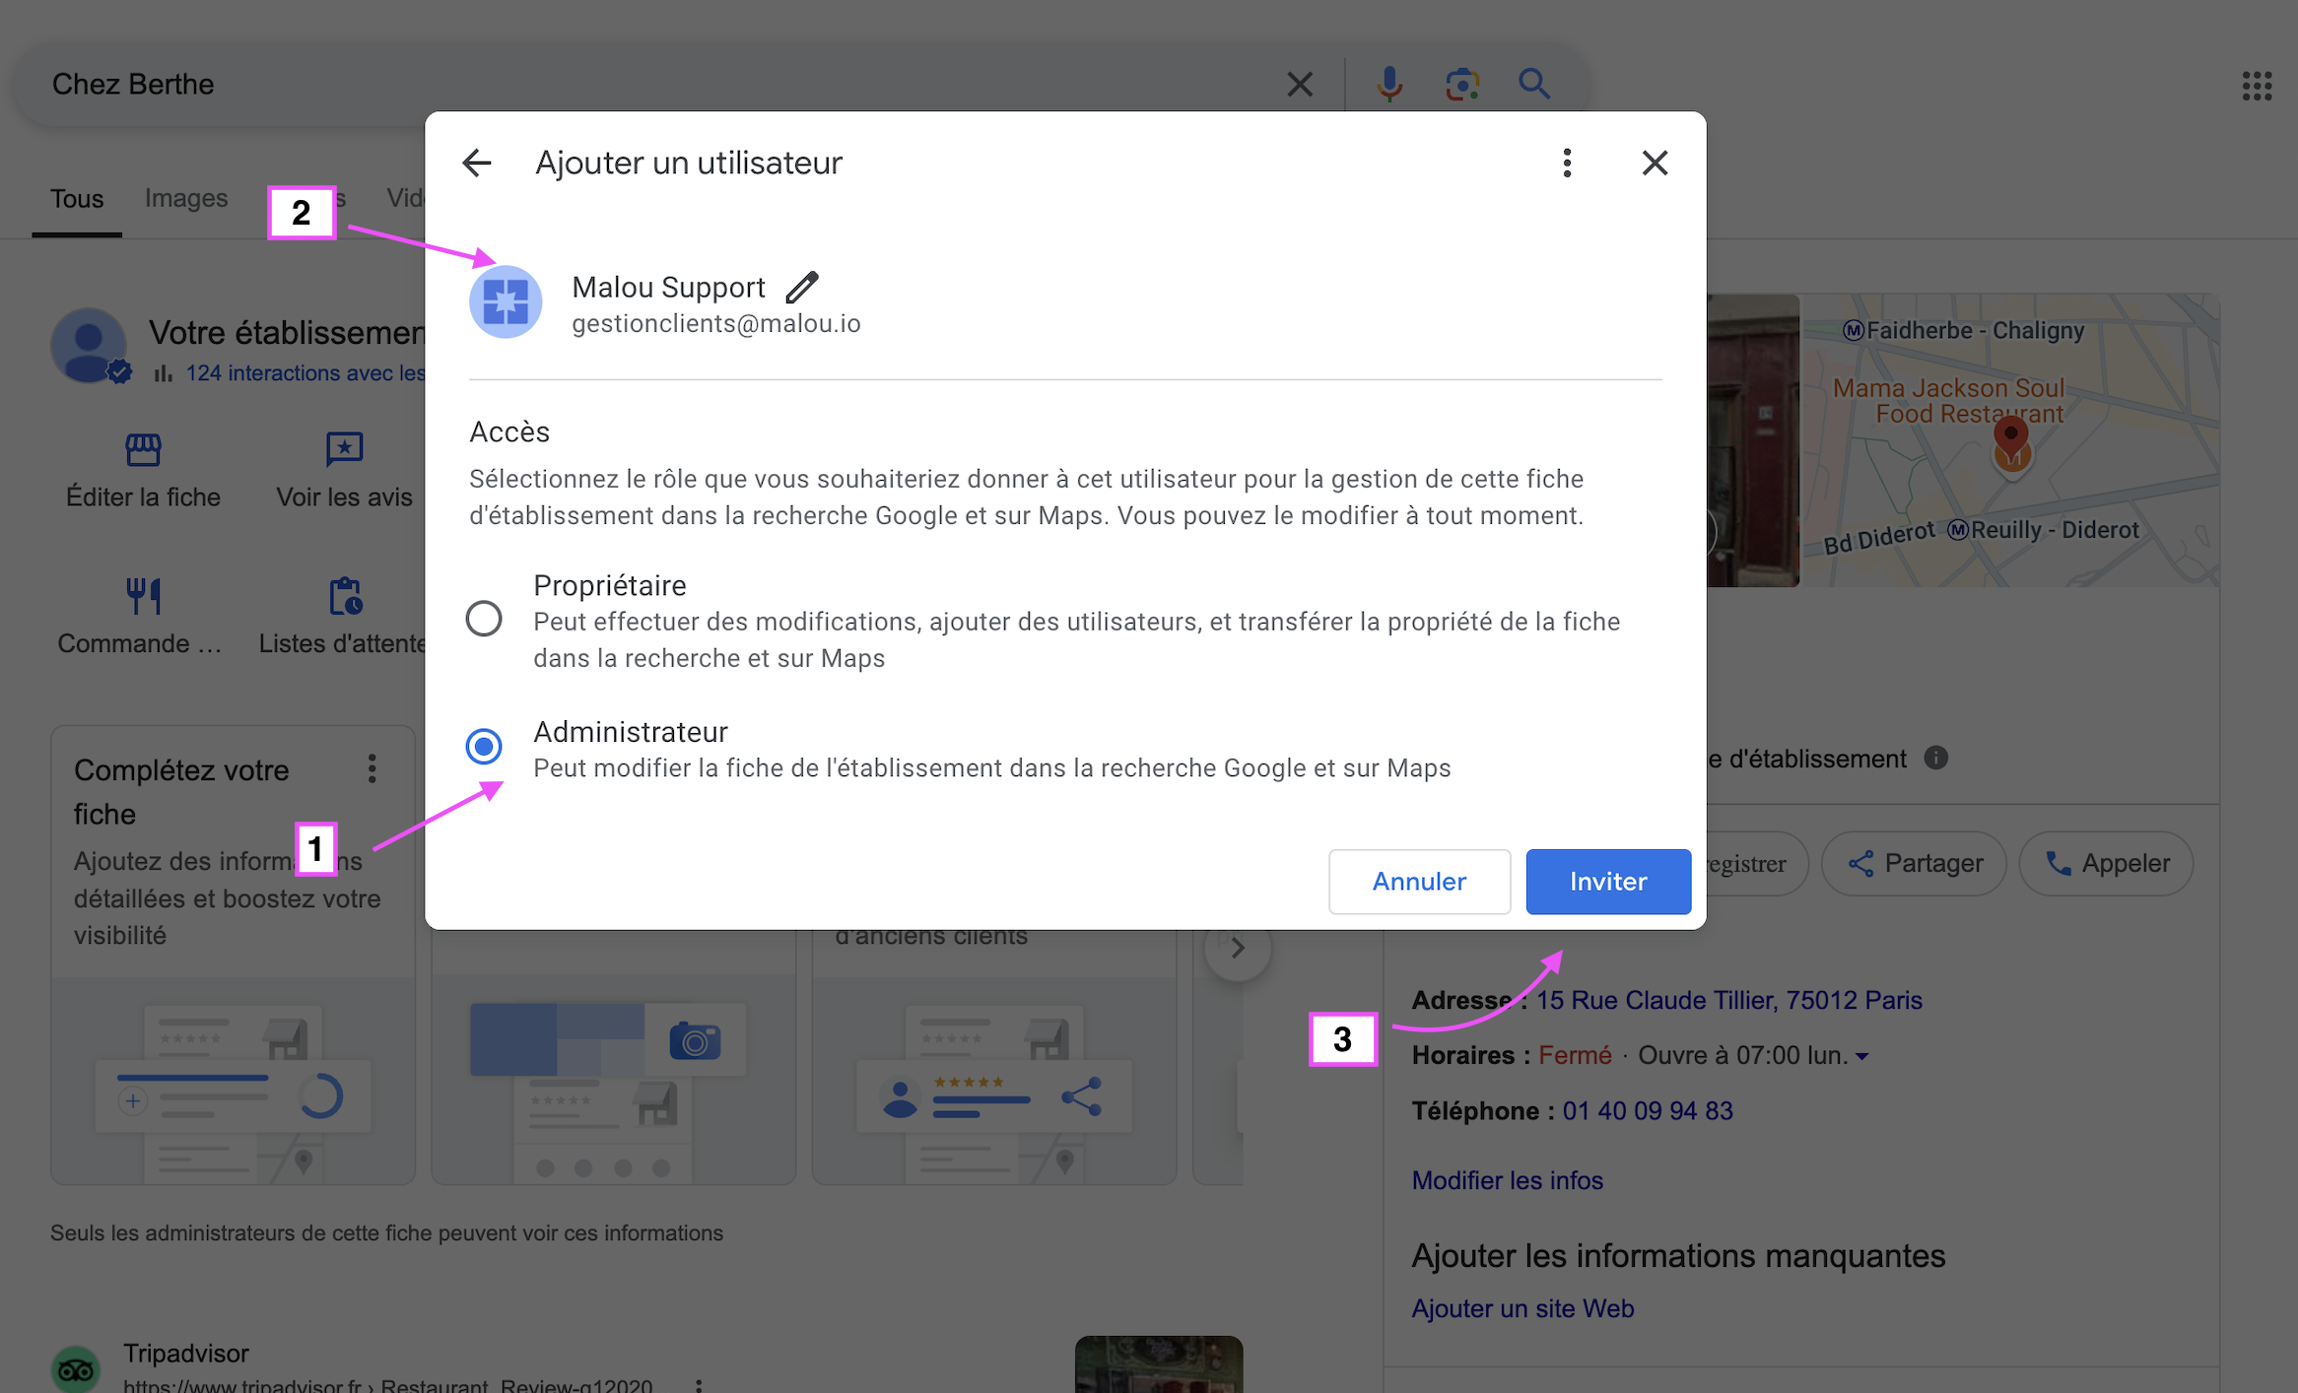Click the next arrow on the card carousel
This screenshot has width=2298, height=1393.
click(1238, 948)
